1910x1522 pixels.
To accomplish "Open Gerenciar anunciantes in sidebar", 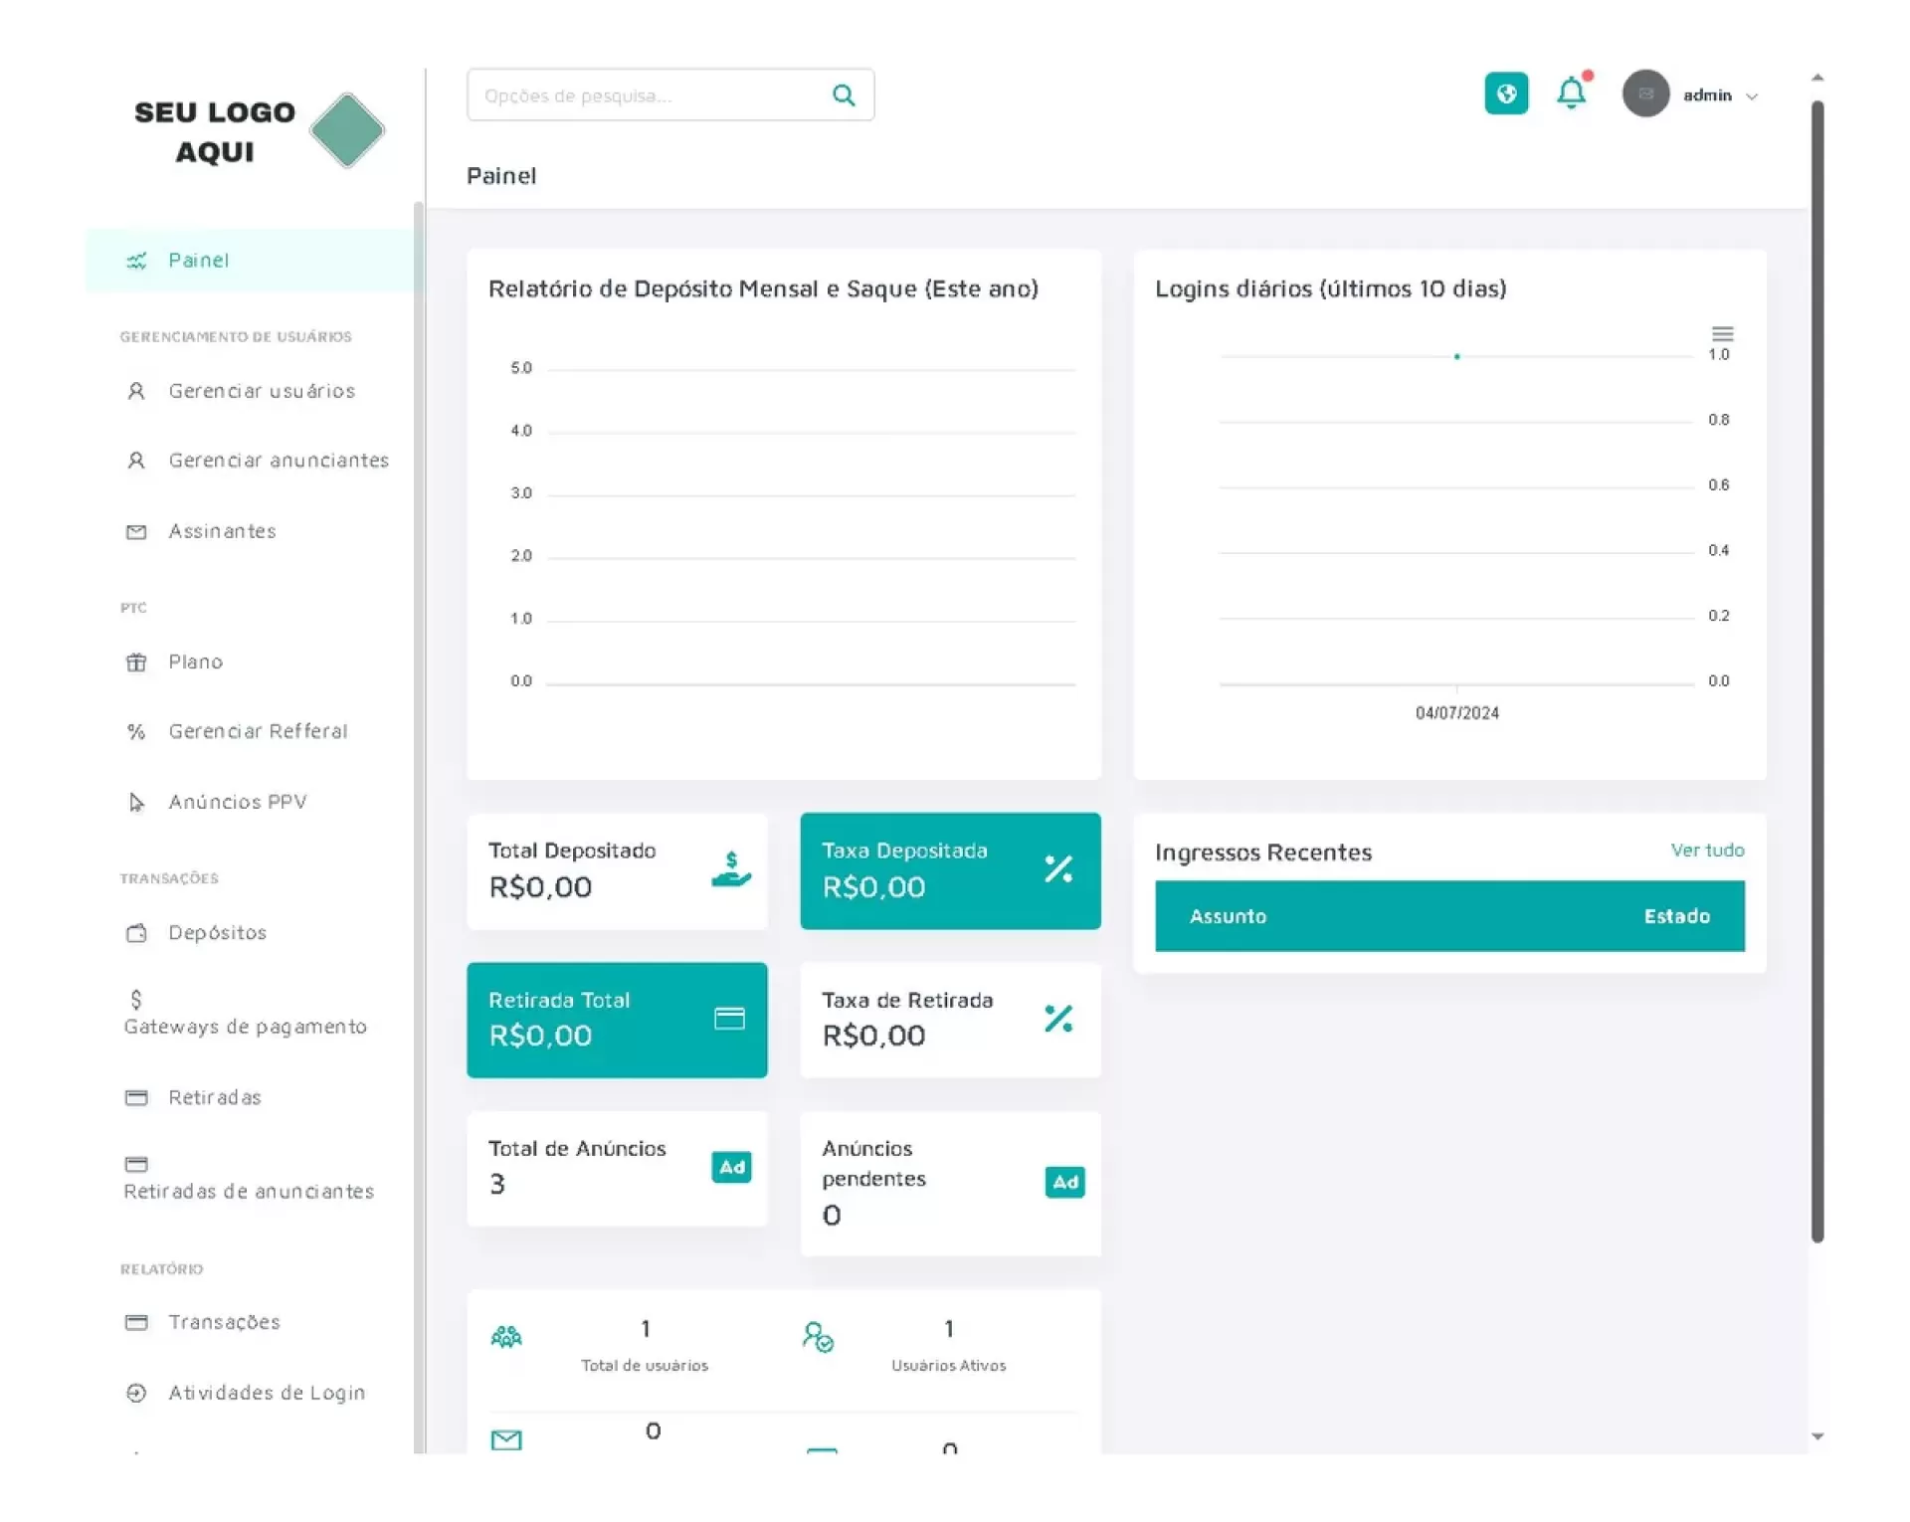I will [278, 461].
